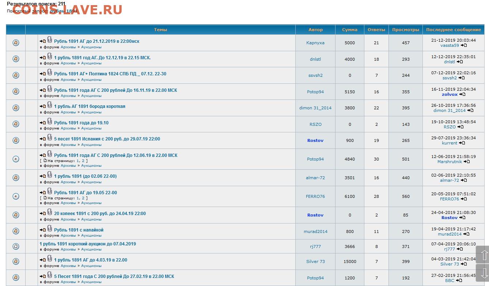Click go-to-last-post icon next to vassta59
This screenshot has width=489, height=286.
464,45
